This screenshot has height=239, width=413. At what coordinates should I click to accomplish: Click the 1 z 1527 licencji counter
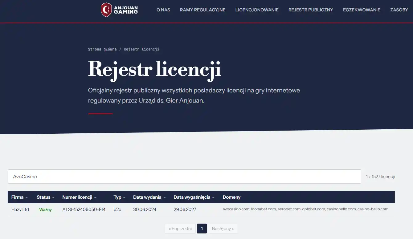(380, 176)
